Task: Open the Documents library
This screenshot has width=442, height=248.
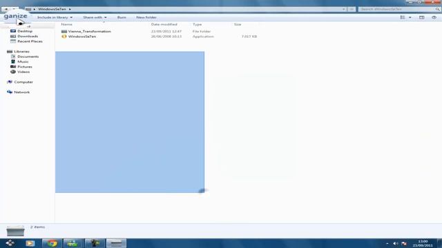Action: [28, 56]
